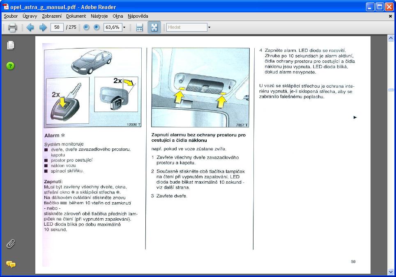The image size is (396, 277).
Task: Toggle the fit whole page view icon
Action: coord(154,28)
